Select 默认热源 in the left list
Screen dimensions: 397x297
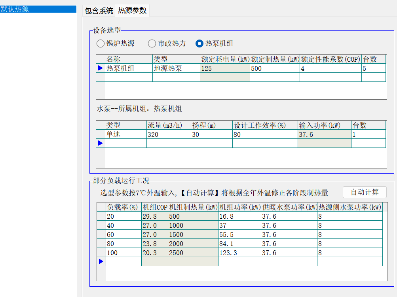click(38, 9)
